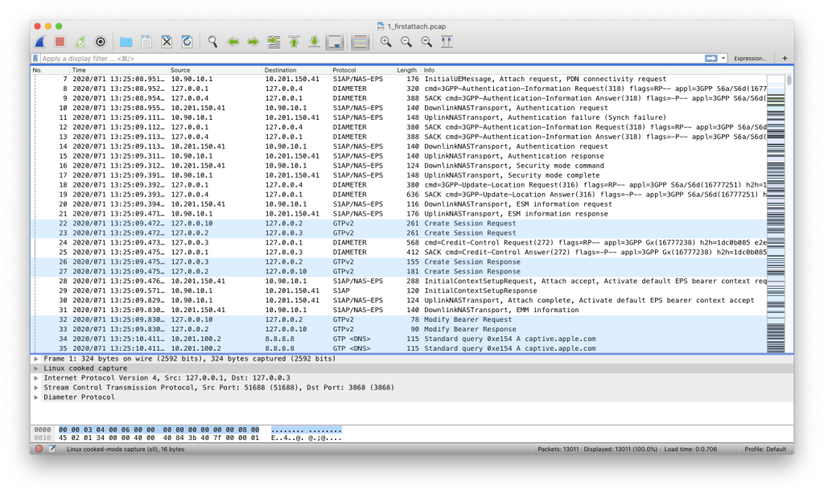This screenshot has height=494, width=824.
Task: Click the reload capture file icon
Action: [x=187, y=41]
